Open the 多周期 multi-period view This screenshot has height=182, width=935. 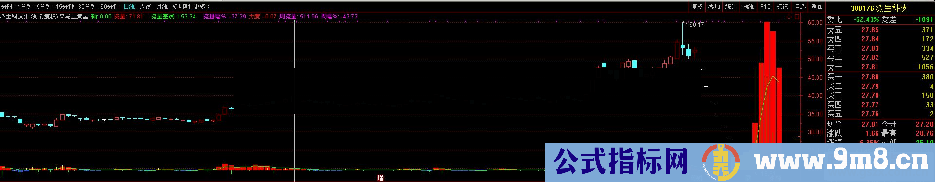click(181, 6)
